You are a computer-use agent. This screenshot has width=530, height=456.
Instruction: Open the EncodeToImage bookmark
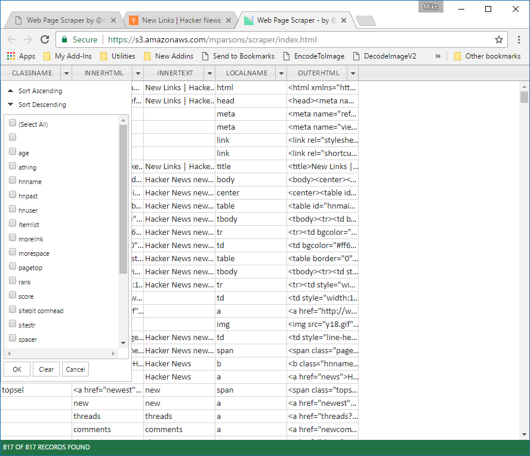(x=314, y=56)
